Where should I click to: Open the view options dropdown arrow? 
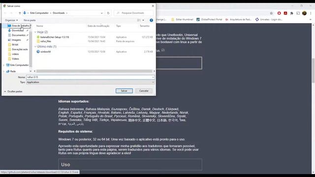pyautogui.click(x=143, y=20)
